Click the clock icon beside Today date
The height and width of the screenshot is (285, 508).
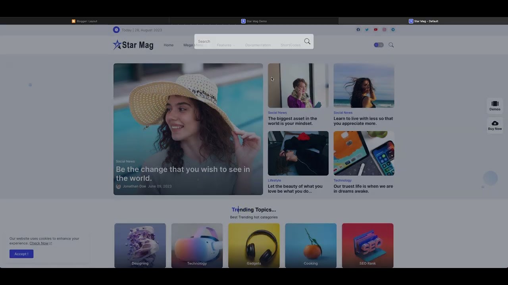pos(116,30)
